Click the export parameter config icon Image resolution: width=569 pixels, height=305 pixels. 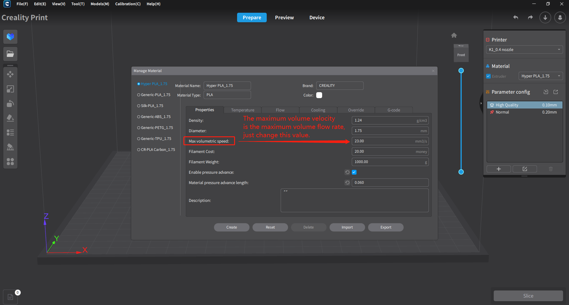point(556,92)
